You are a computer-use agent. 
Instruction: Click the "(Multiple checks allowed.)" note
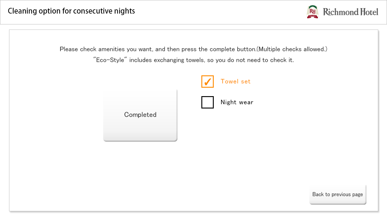click(292, 49)
